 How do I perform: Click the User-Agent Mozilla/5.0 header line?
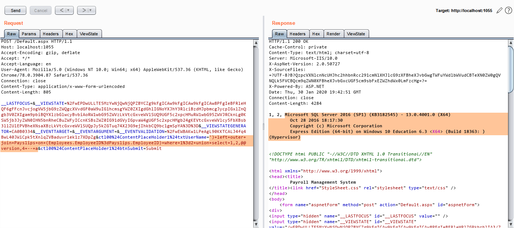(122, 69)
